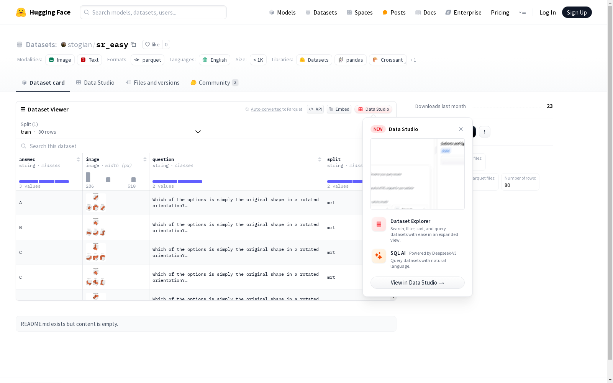Screen dimensions: 613x383
Task: Click the answer column histogram bar
Action: click(44, 182)
